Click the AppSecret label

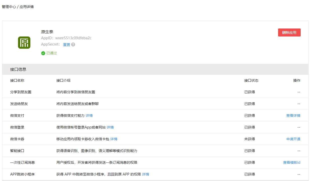click(x=51, y=44)
